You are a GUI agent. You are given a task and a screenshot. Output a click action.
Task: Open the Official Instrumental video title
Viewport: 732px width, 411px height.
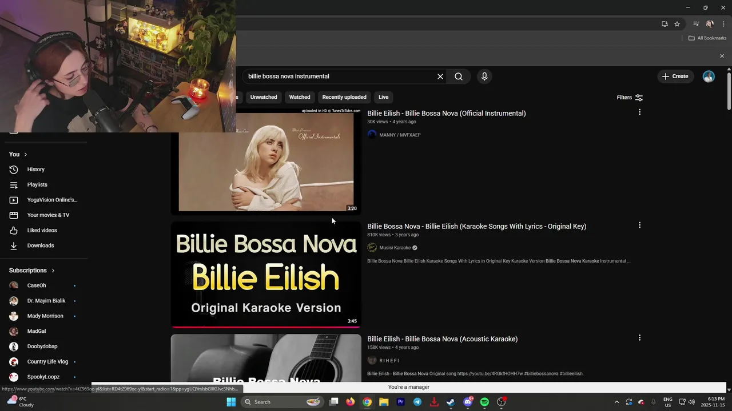[x=446, y=113]
